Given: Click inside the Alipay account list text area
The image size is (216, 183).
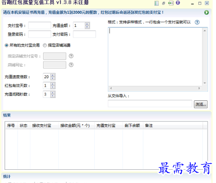Looking at the screenshot, I should point(155,57).
